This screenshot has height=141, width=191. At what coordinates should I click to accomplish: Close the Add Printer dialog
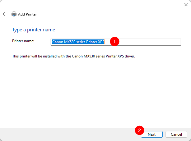186,5
